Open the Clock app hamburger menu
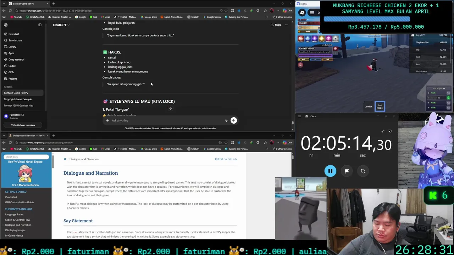 (x=299, y=116)
